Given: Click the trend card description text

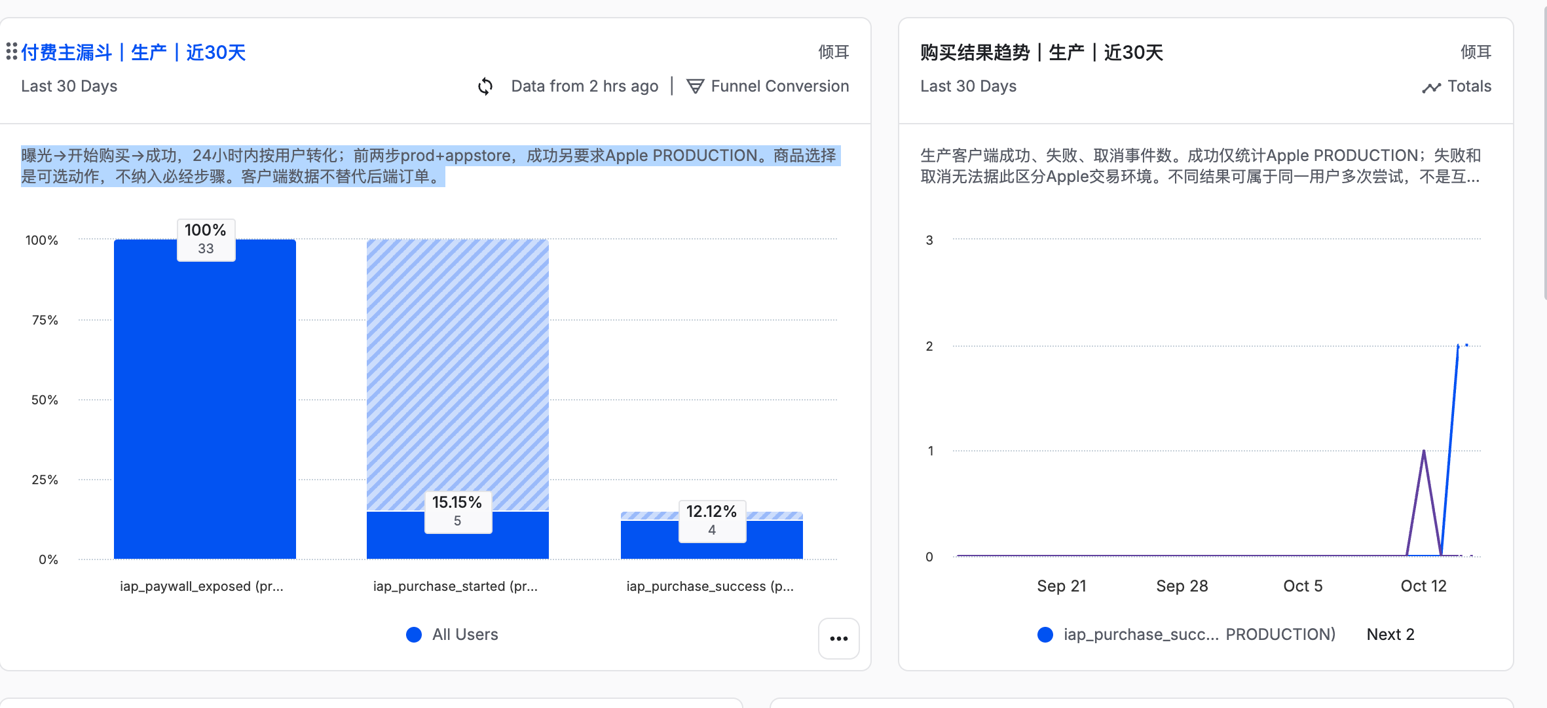Looking at the screenshot, I should (x=1200, y=166).
